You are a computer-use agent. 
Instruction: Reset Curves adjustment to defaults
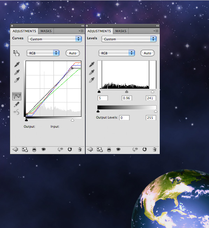(x=70, y=149)
